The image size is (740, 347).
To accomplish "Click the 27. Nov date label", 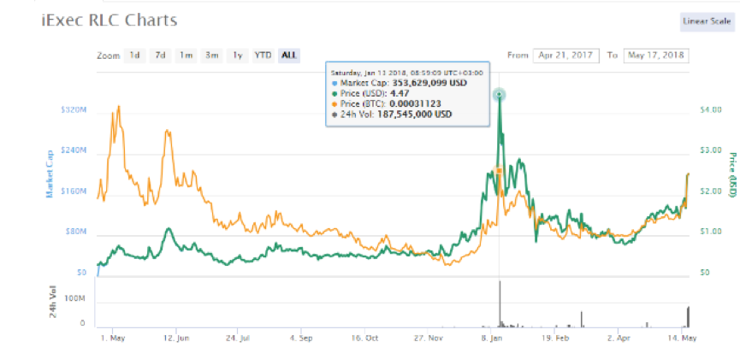I will point(429,338).
